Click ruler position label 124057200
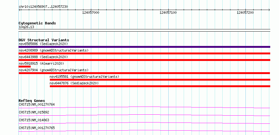This screenshot has width=279, height=135. tap(245, 12)
